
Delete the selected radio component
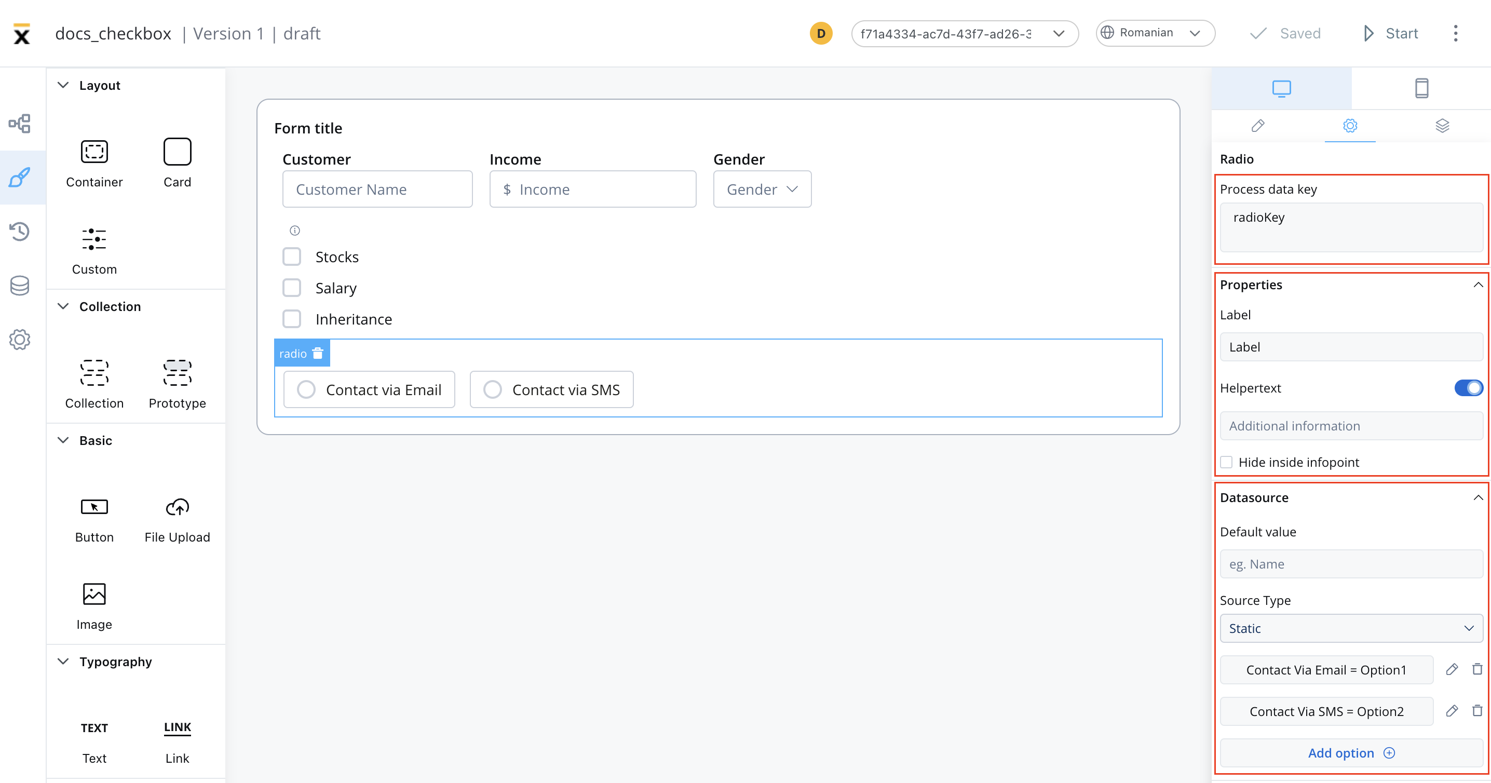318,353
